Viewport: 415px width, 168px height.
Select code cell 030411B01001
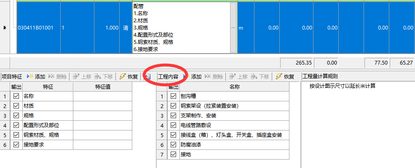click(x=38, y=27)
